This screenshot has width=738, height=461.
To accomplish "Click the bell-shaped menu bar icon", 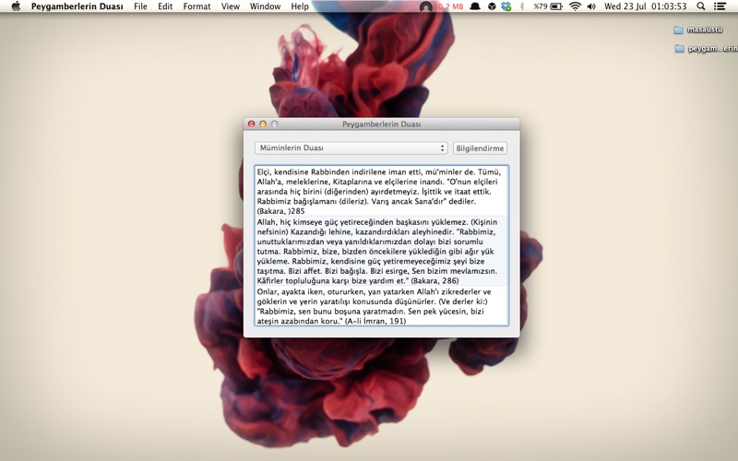I will coord(475,6).
